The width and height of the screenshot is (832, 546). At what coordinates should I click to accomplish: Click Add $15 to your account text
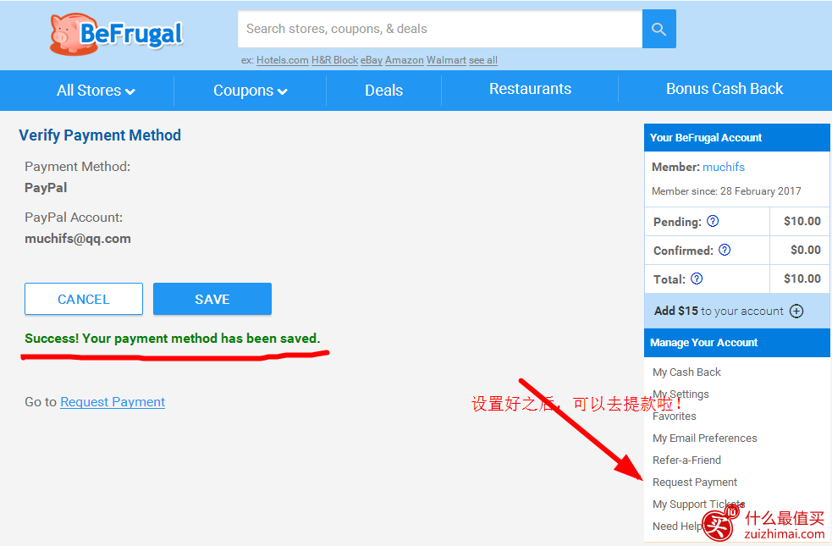(719, 311)
